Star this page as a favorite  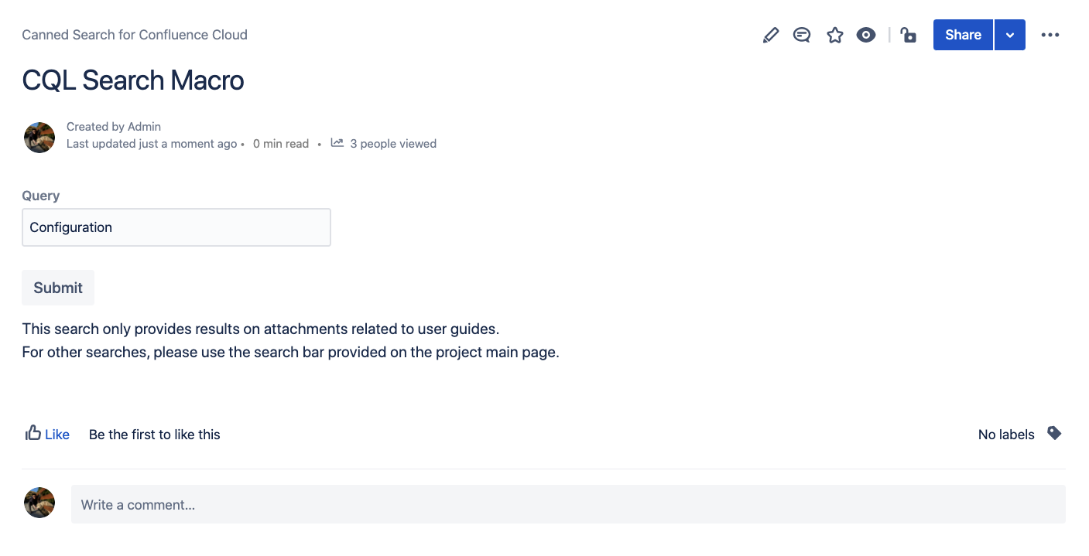click(x=834, y=35)
